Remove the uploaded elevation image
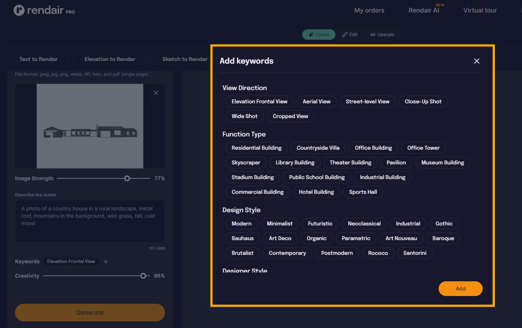The width and height of the screenshot is (522, 328). coord(156,93)
